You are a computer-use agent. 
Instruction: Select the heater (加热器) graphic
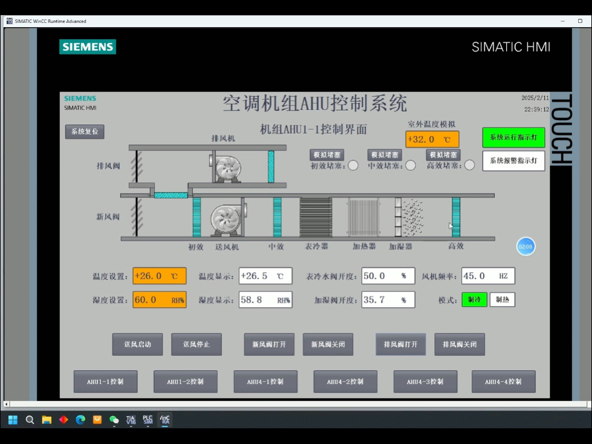[363, 218]
